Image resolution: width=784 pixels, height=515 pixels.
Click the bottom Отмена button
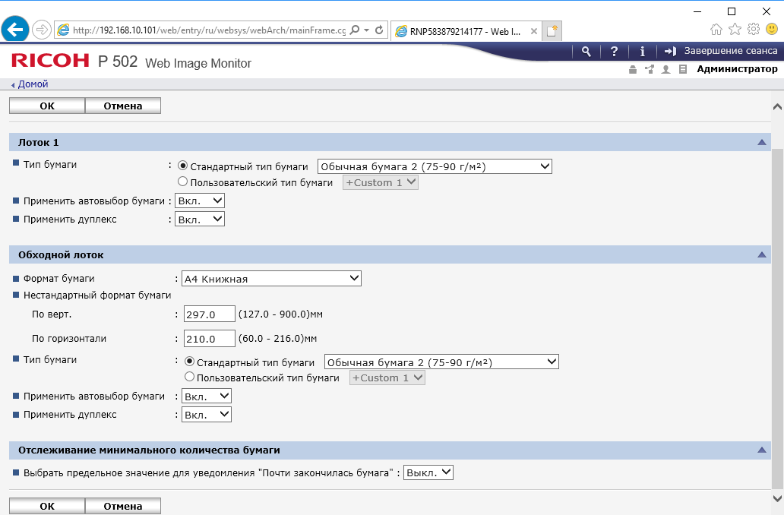pos(123,506)
